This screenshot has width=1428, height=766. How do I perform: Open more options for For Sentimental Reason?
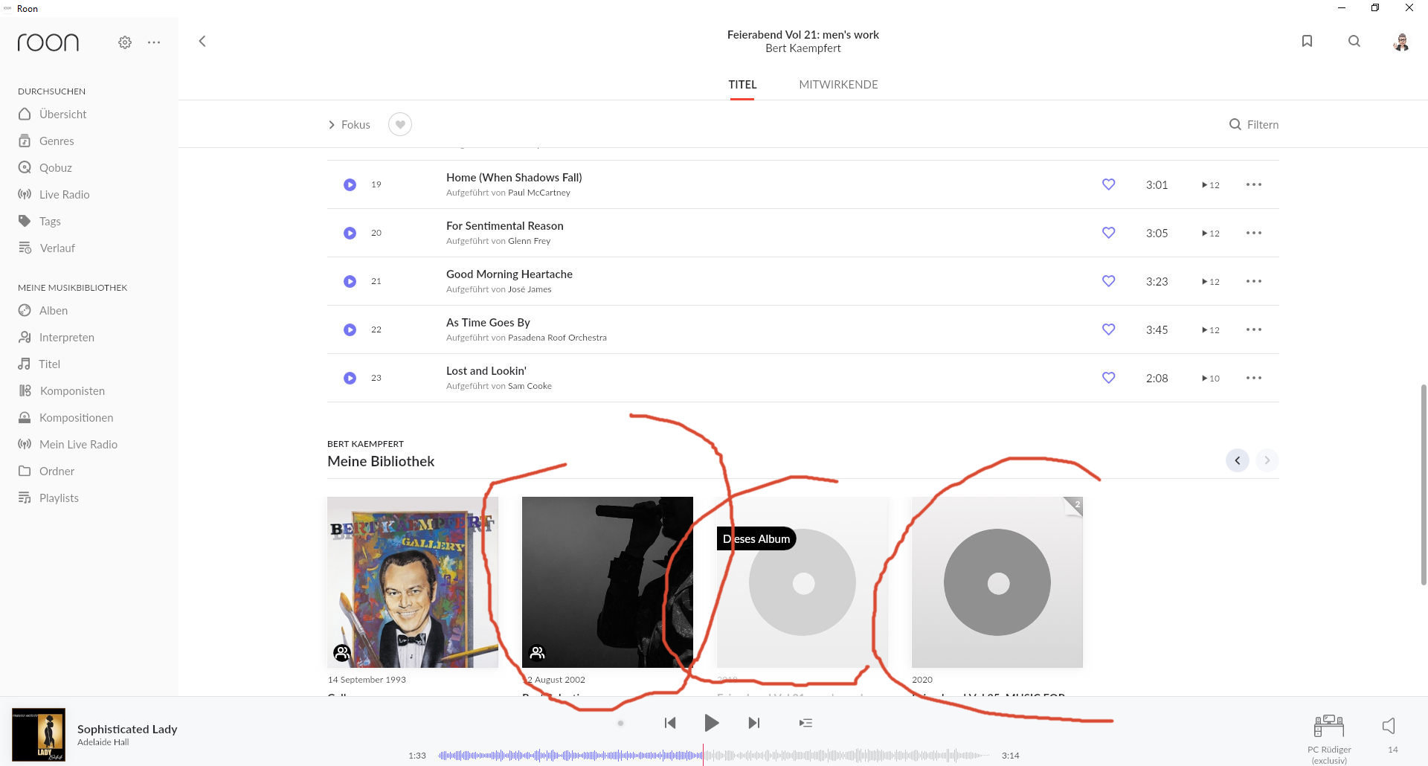click(1254, 233)
